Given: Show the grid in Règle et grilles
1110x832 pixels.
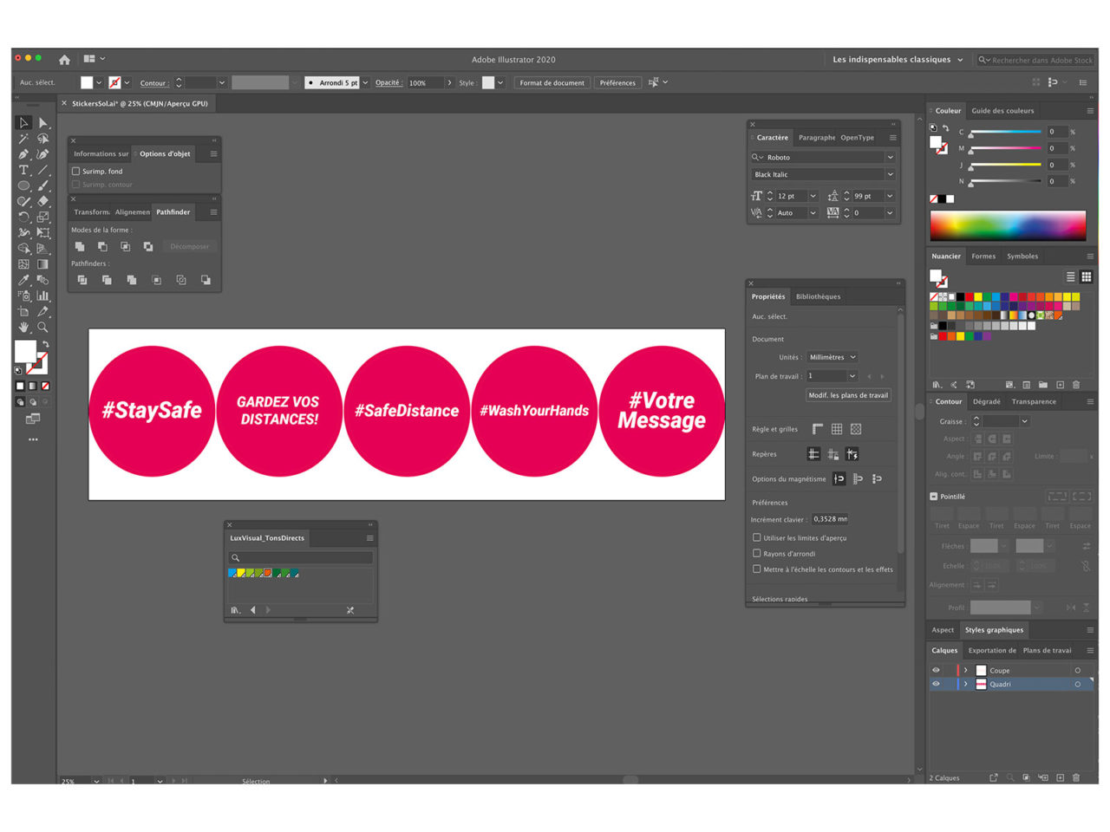Looking at the screenshot, I should pos(837,429).
